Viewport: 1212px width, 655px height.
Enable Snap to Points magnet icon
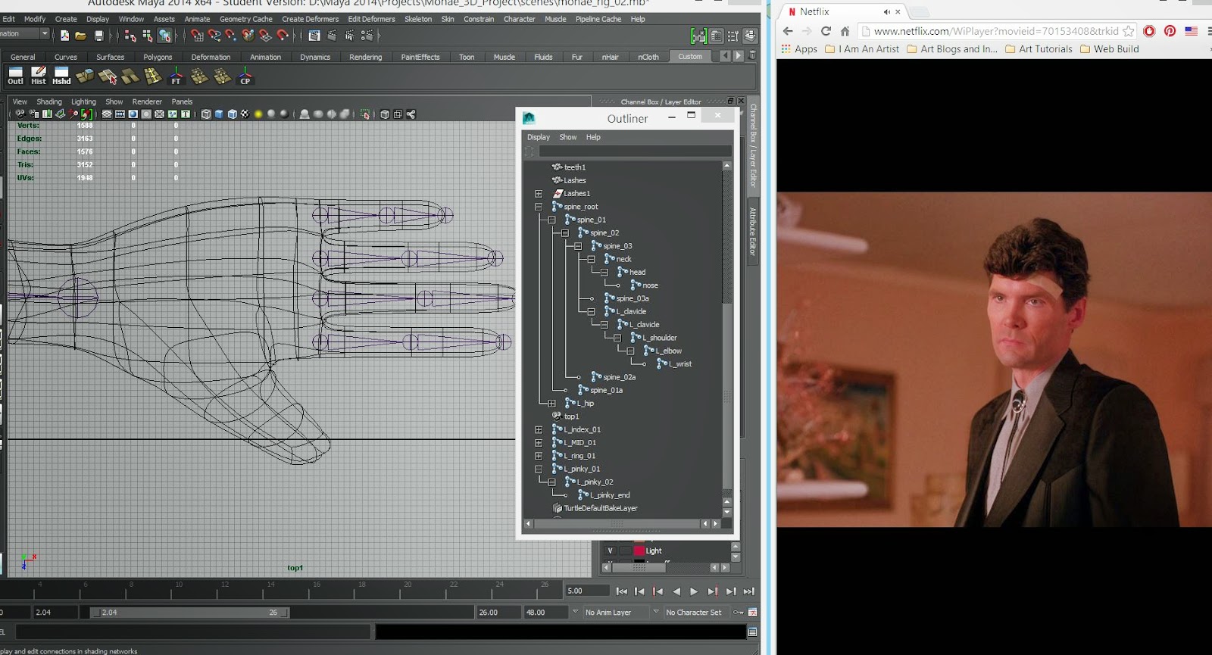point(231,36)
